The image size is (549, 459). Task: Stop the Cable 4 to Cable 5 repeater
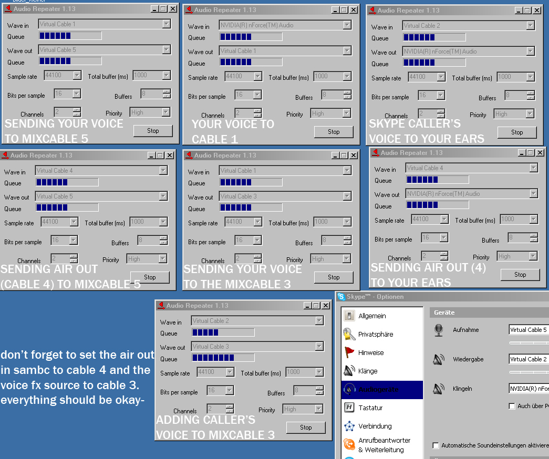[150, 277]
